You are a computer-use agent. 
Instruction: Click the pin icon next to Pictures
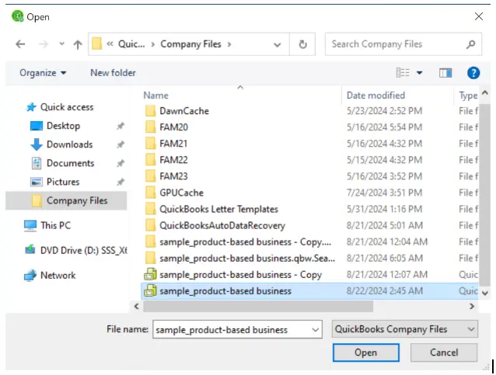click(x=121, y=182)
